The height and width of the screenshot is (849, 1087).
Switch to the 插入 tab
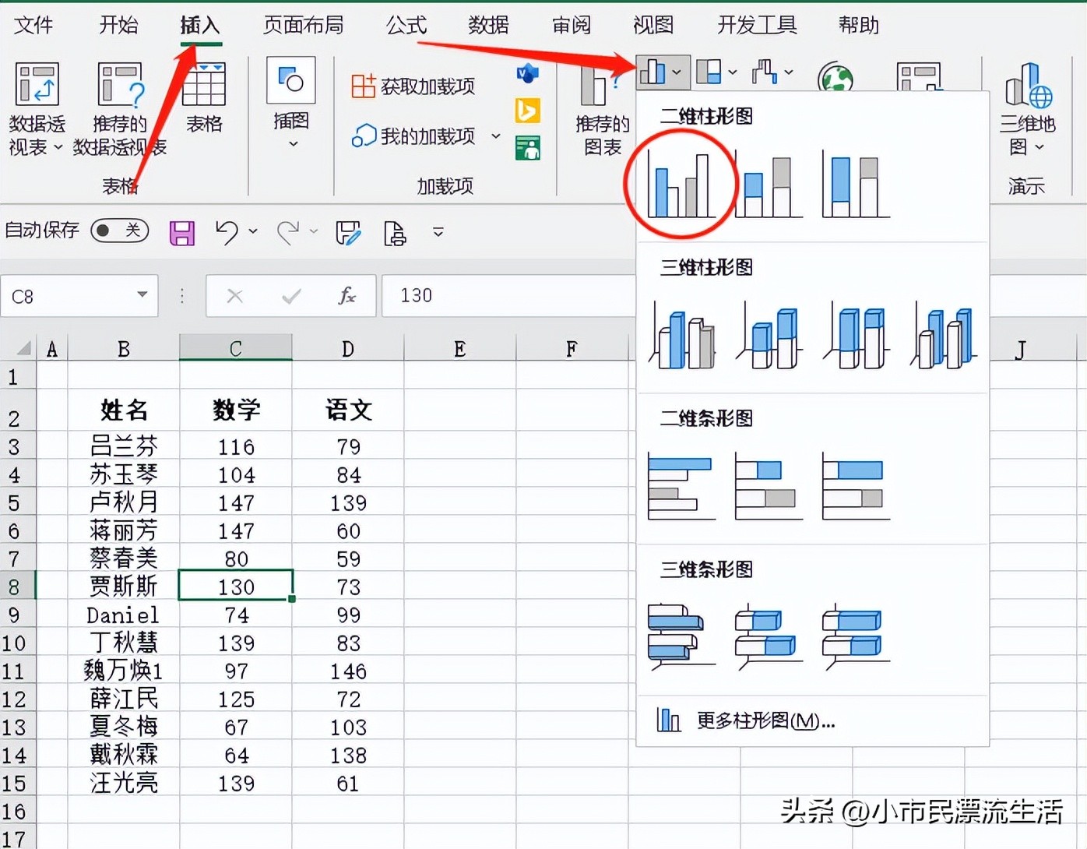(x=200, y=25)
